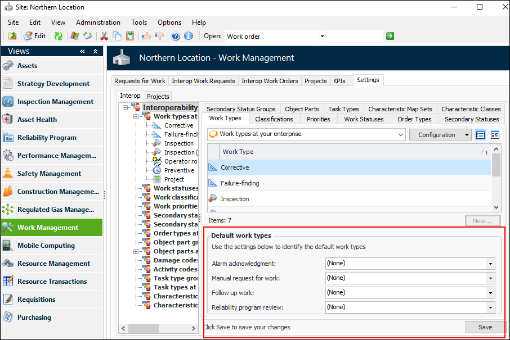This screenshot has height=340, width=510.
Task: Switch to the Priorities tab
Action: (318, 119)
